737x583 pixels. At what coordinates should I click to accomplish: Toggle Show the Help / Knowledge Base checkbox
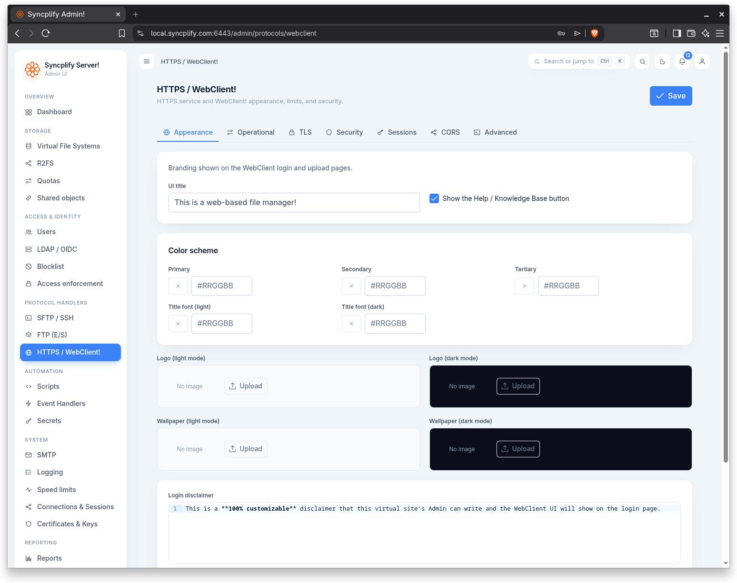click(434, 198)
